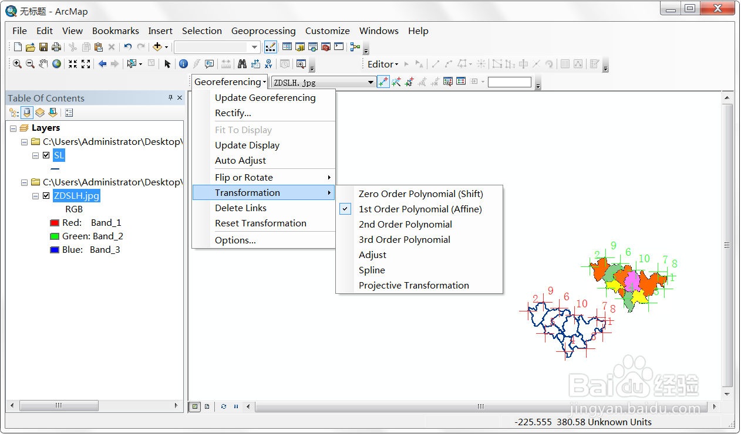Refresh the map view
Viewport: 741px width, 434px height.
pos(223,406)
